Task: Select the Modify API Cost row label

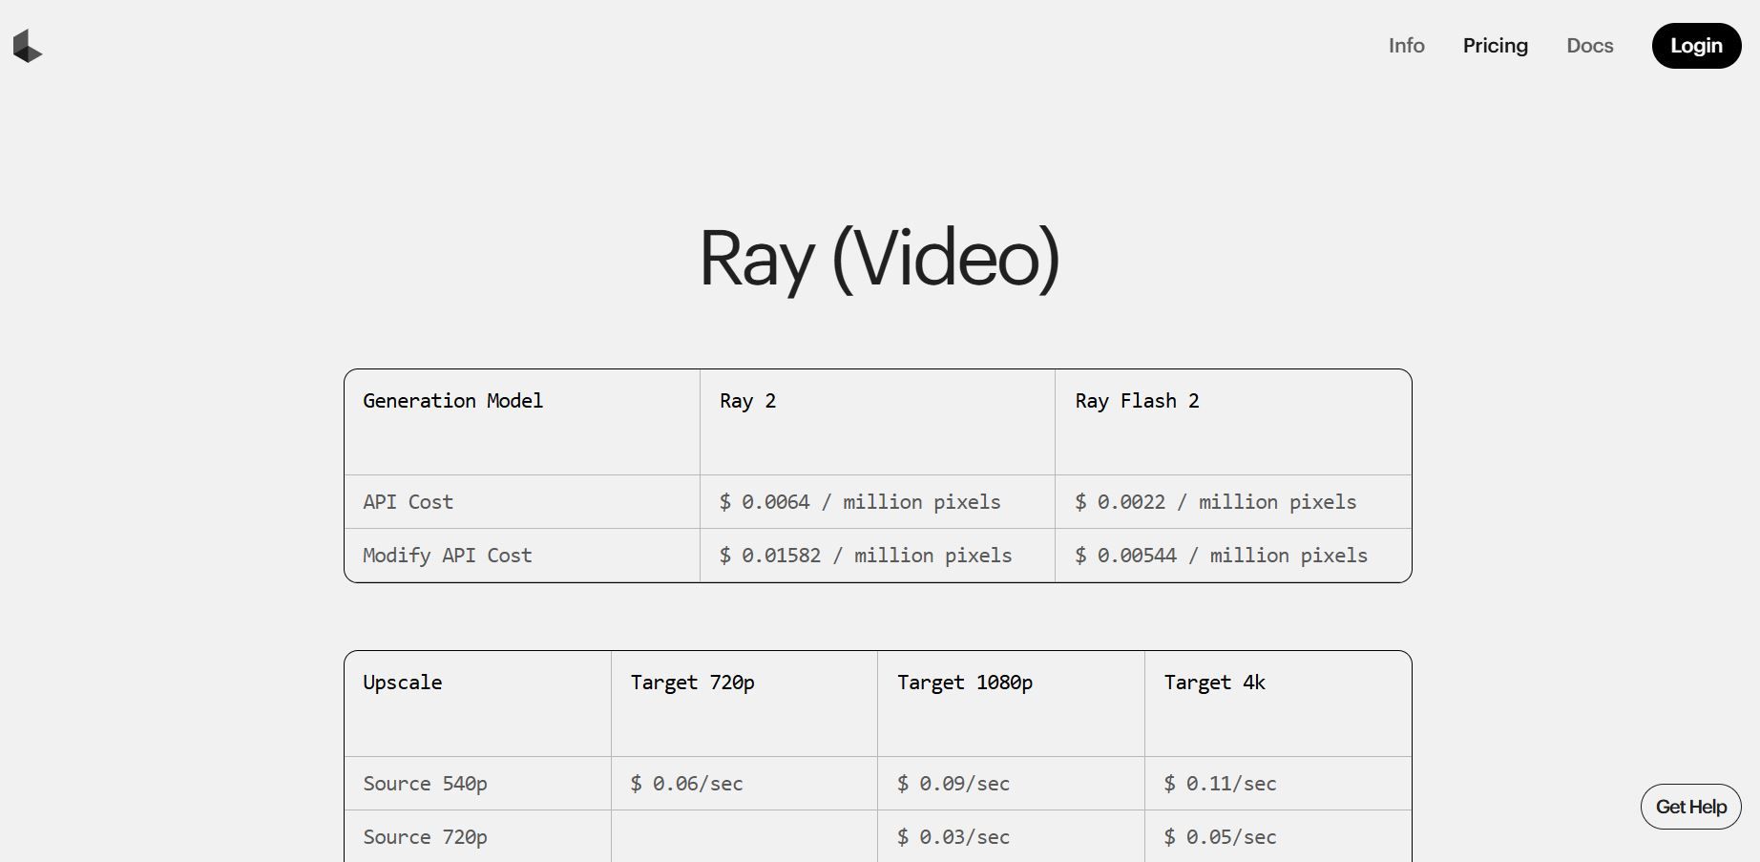Action: (x=447, y=556)
